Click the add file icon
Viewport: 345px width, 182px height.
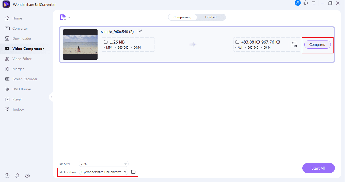63,17
